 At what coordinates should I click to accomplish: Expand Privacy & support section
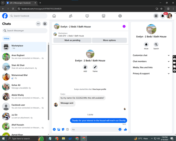coord(151,74)
